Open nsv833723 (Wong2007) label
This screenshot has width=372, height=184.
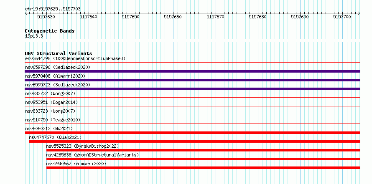coord(50,111)
